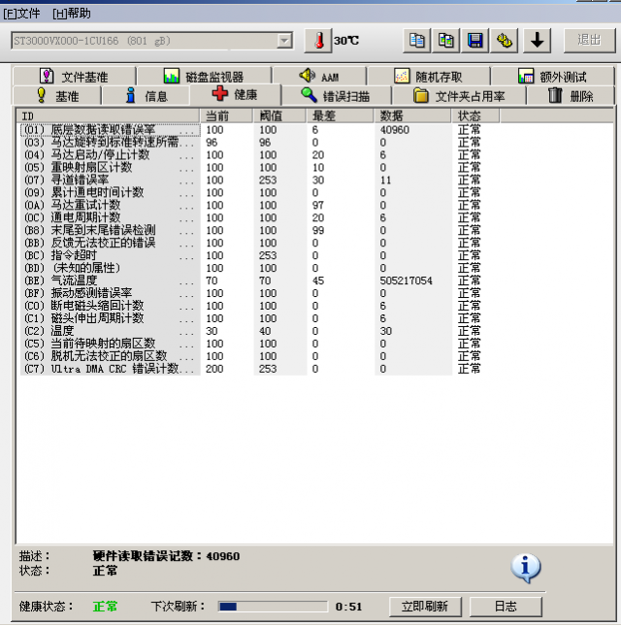Click the copy screenshot toolbar icon
621x626 pixels.
445,41
